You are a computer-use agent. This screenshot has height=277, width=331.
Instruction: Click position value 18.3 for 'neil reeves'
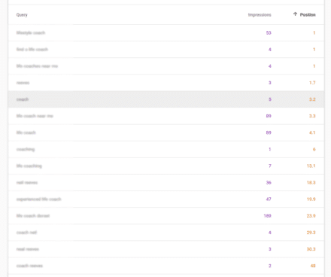coord(311,183)
